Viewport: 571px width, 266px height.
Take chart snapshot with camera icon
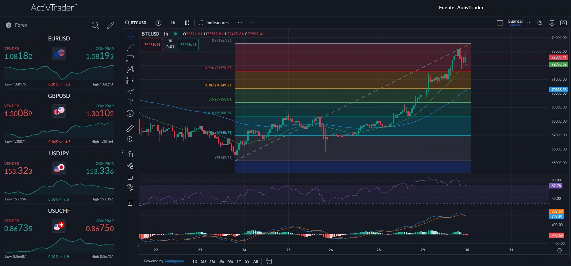pos(563,23)
